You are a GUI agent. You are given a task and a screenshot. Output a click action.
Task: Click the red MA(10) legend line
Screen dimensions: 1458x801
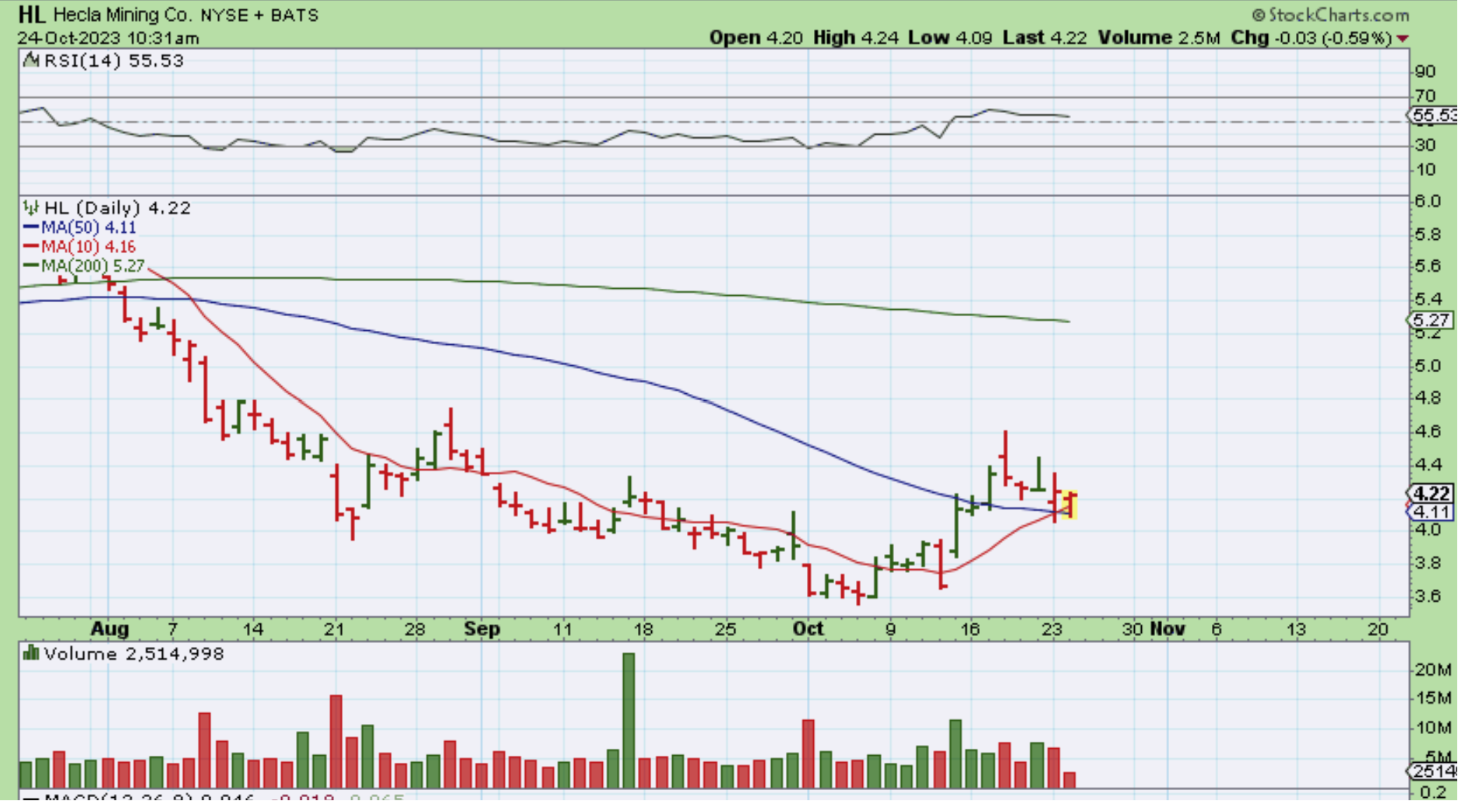point(31,247)
